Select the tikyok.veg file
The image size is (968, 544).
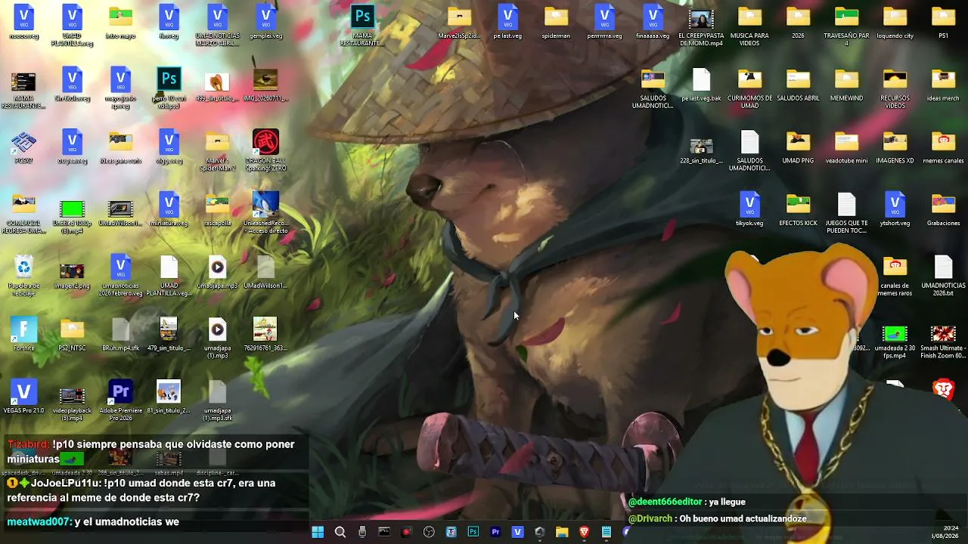(749, 209)
